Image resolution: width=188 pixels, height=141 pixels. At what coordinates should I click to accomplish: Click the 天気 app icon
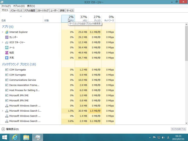coord(7,58)
